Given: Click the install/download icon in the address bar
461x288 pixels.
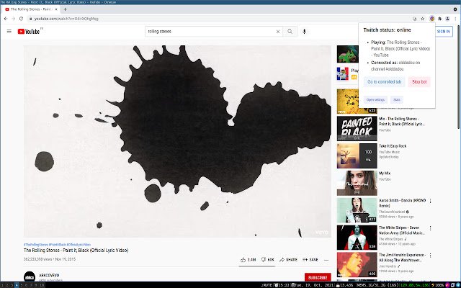Looking at the screenshot, I should click(415, 19).
